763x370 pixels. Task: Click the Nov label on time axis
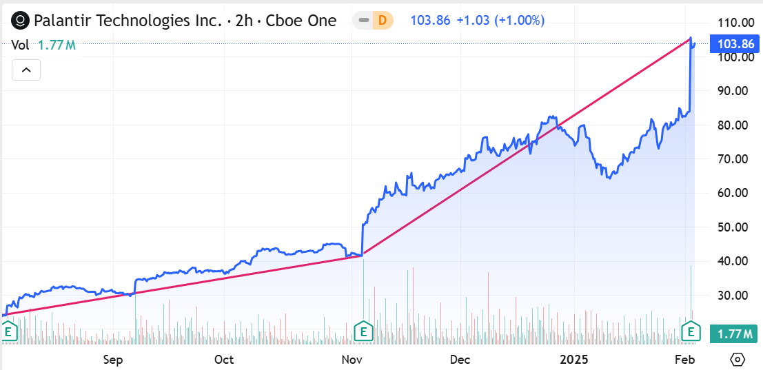[352, 360]
